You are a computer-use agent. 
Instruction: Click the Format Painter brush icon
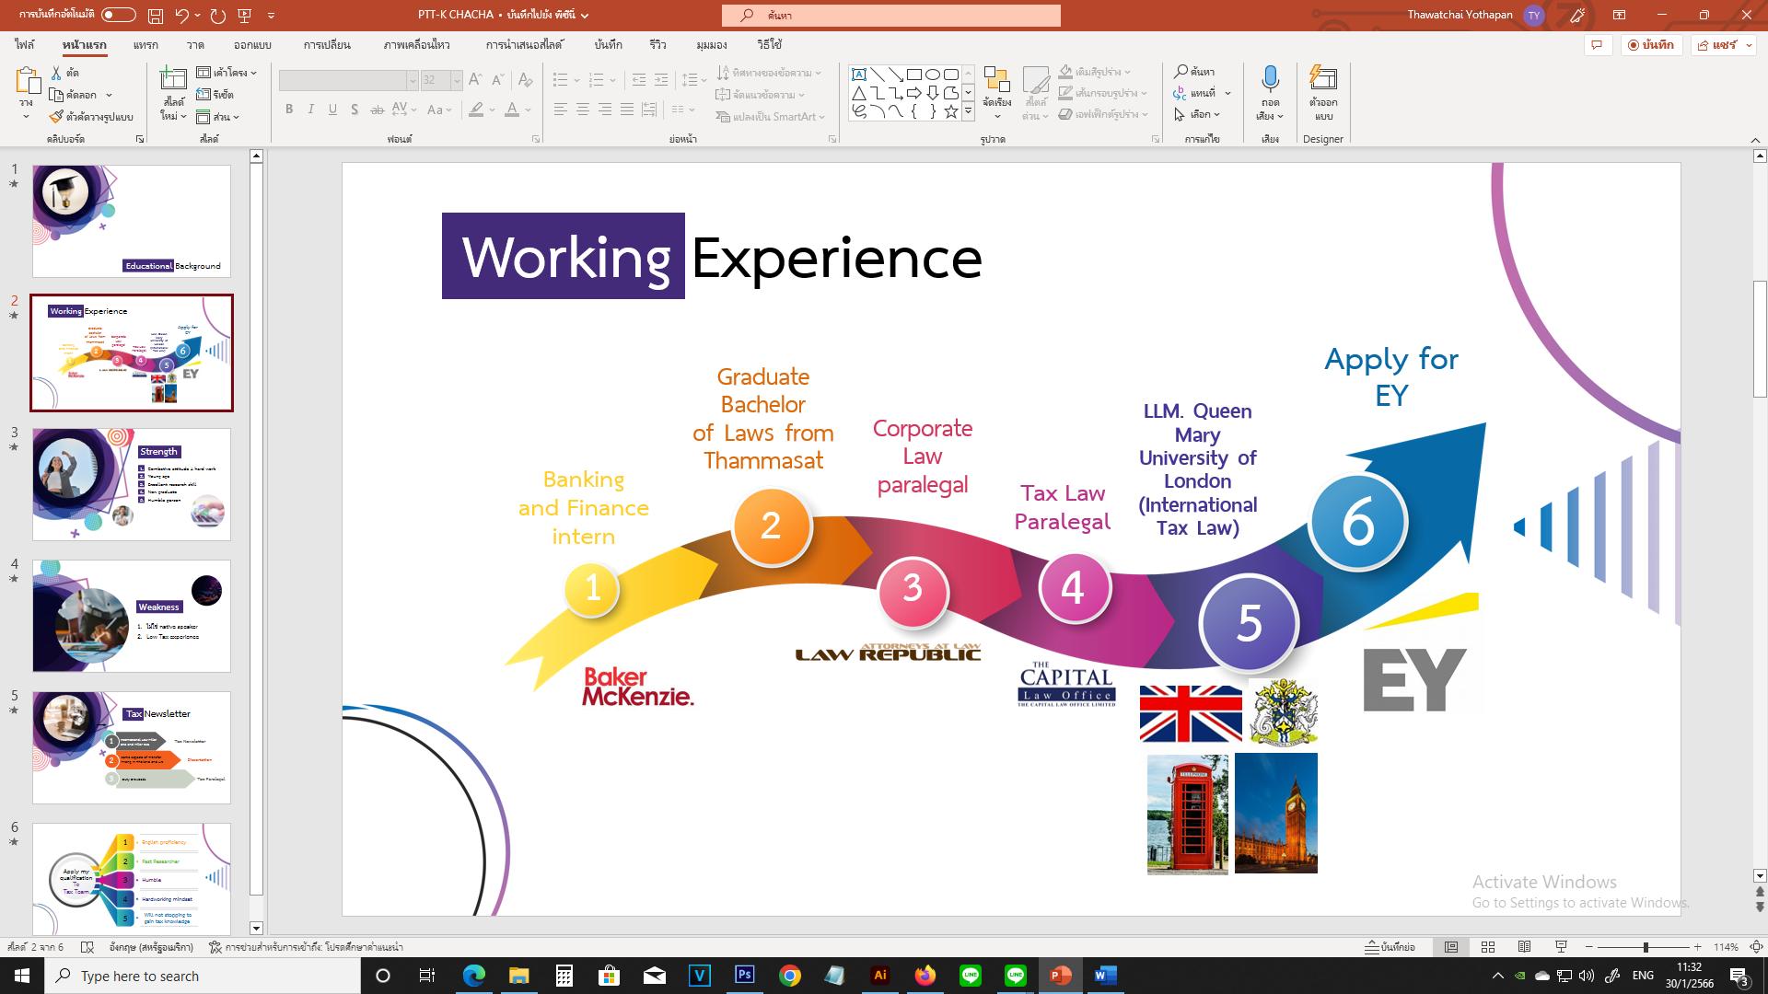57,117
